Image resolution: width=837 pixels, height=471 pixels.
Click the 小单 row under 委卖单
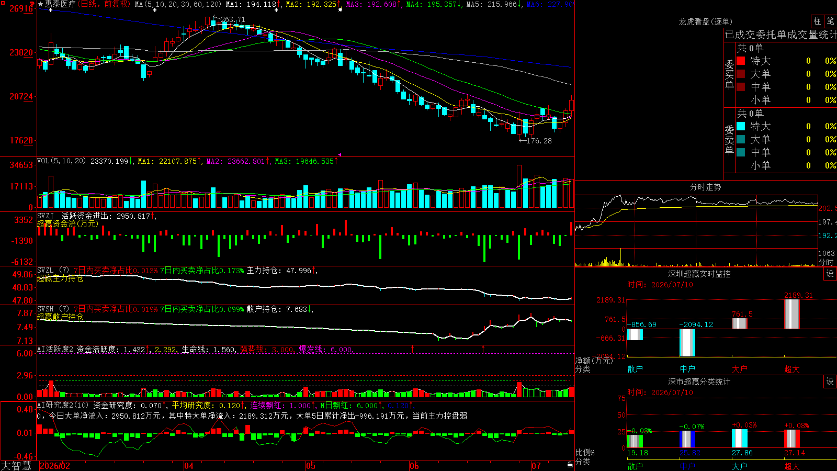pyautogui.click(x=786, y=165)
